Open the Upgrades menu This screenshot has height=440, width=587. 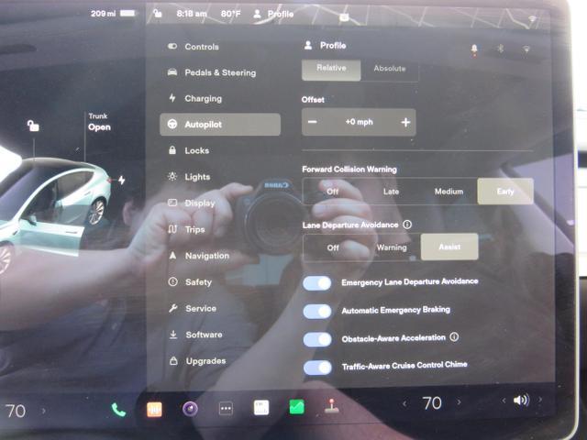[198, 361]
